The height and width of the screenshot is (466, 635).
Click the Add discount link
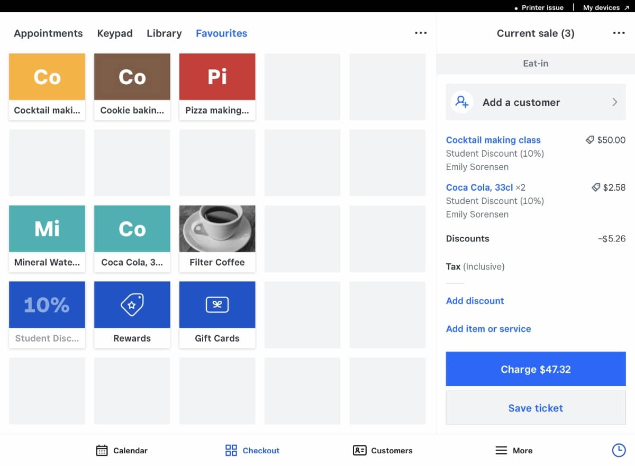point(475,301)
